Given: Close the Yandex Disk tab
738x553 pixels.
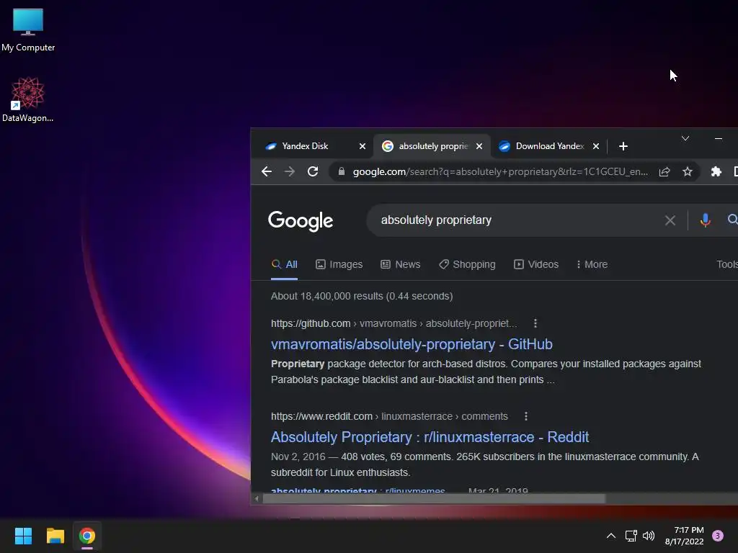Looking at the screenshot, I should point(362,146).
